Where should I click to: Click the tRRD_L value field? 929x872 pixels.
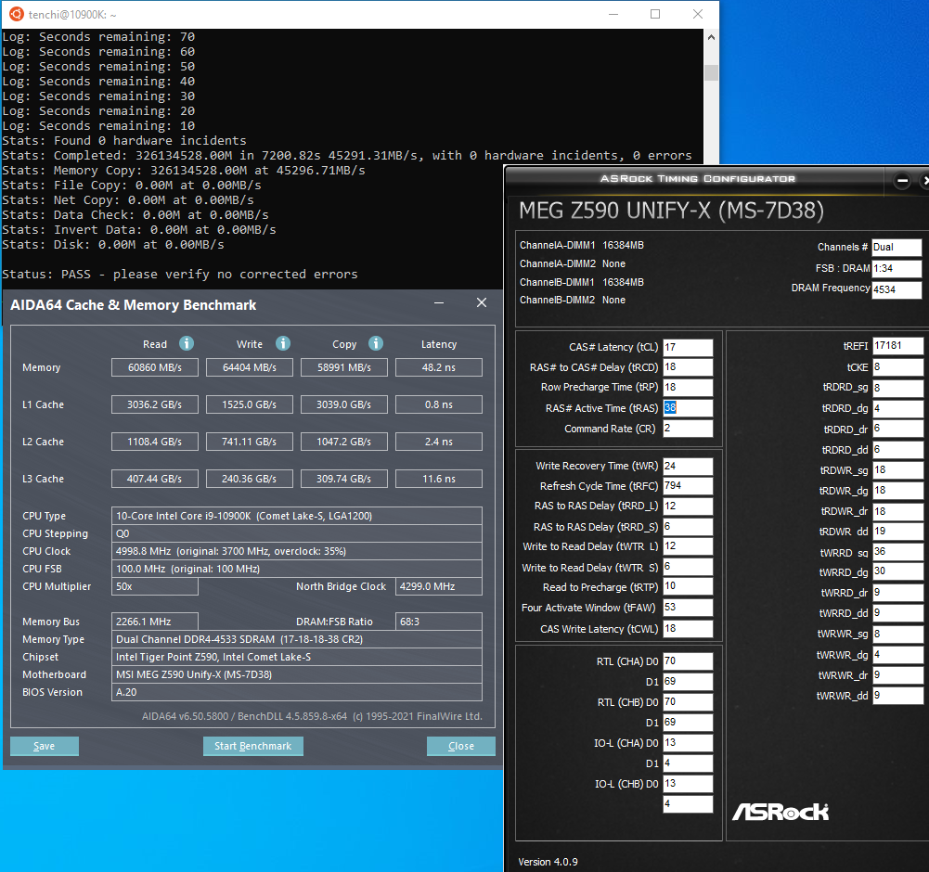(688, 506)
